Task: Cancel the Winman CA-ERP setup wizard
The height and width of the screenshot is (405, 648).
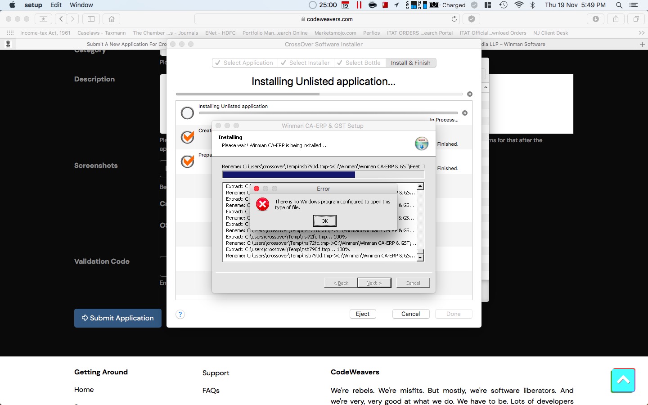Action: click(413, 283)
